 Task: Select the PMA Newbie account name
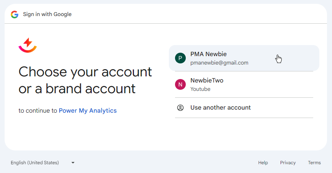[208, 54]
